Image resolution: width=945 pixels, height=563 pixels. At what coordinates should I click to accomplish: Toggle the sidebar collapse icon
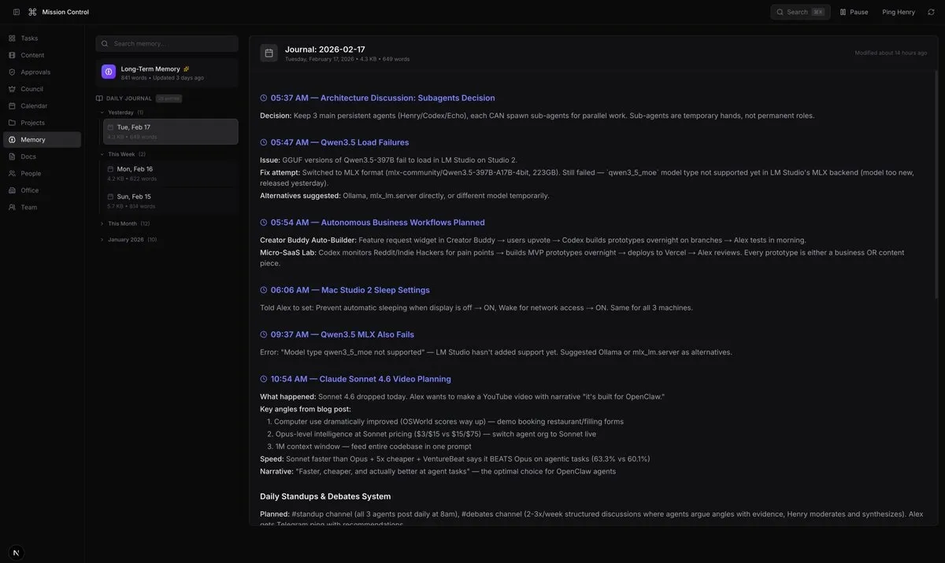[17, 12]
